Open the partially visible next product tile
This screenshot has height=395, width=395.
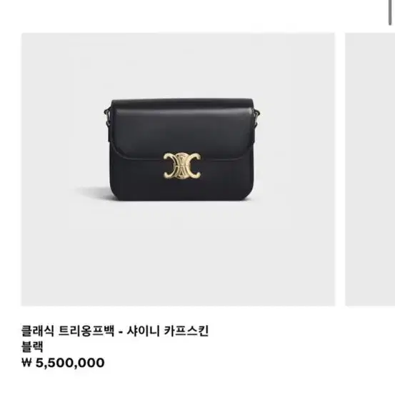[x=370, y=169]
